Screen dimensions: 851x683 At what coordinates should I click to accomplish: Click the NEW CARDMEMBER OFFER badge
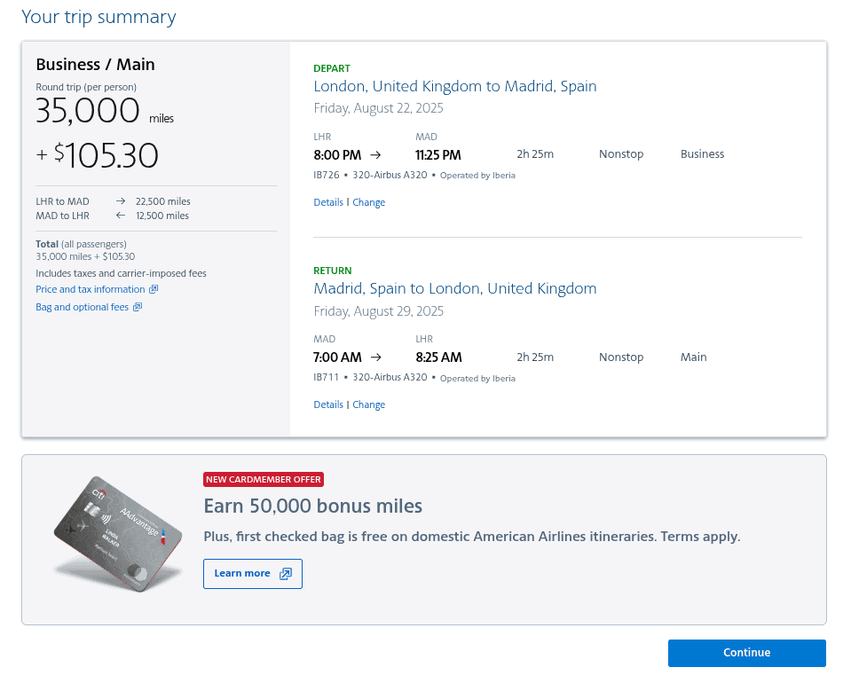263,479
